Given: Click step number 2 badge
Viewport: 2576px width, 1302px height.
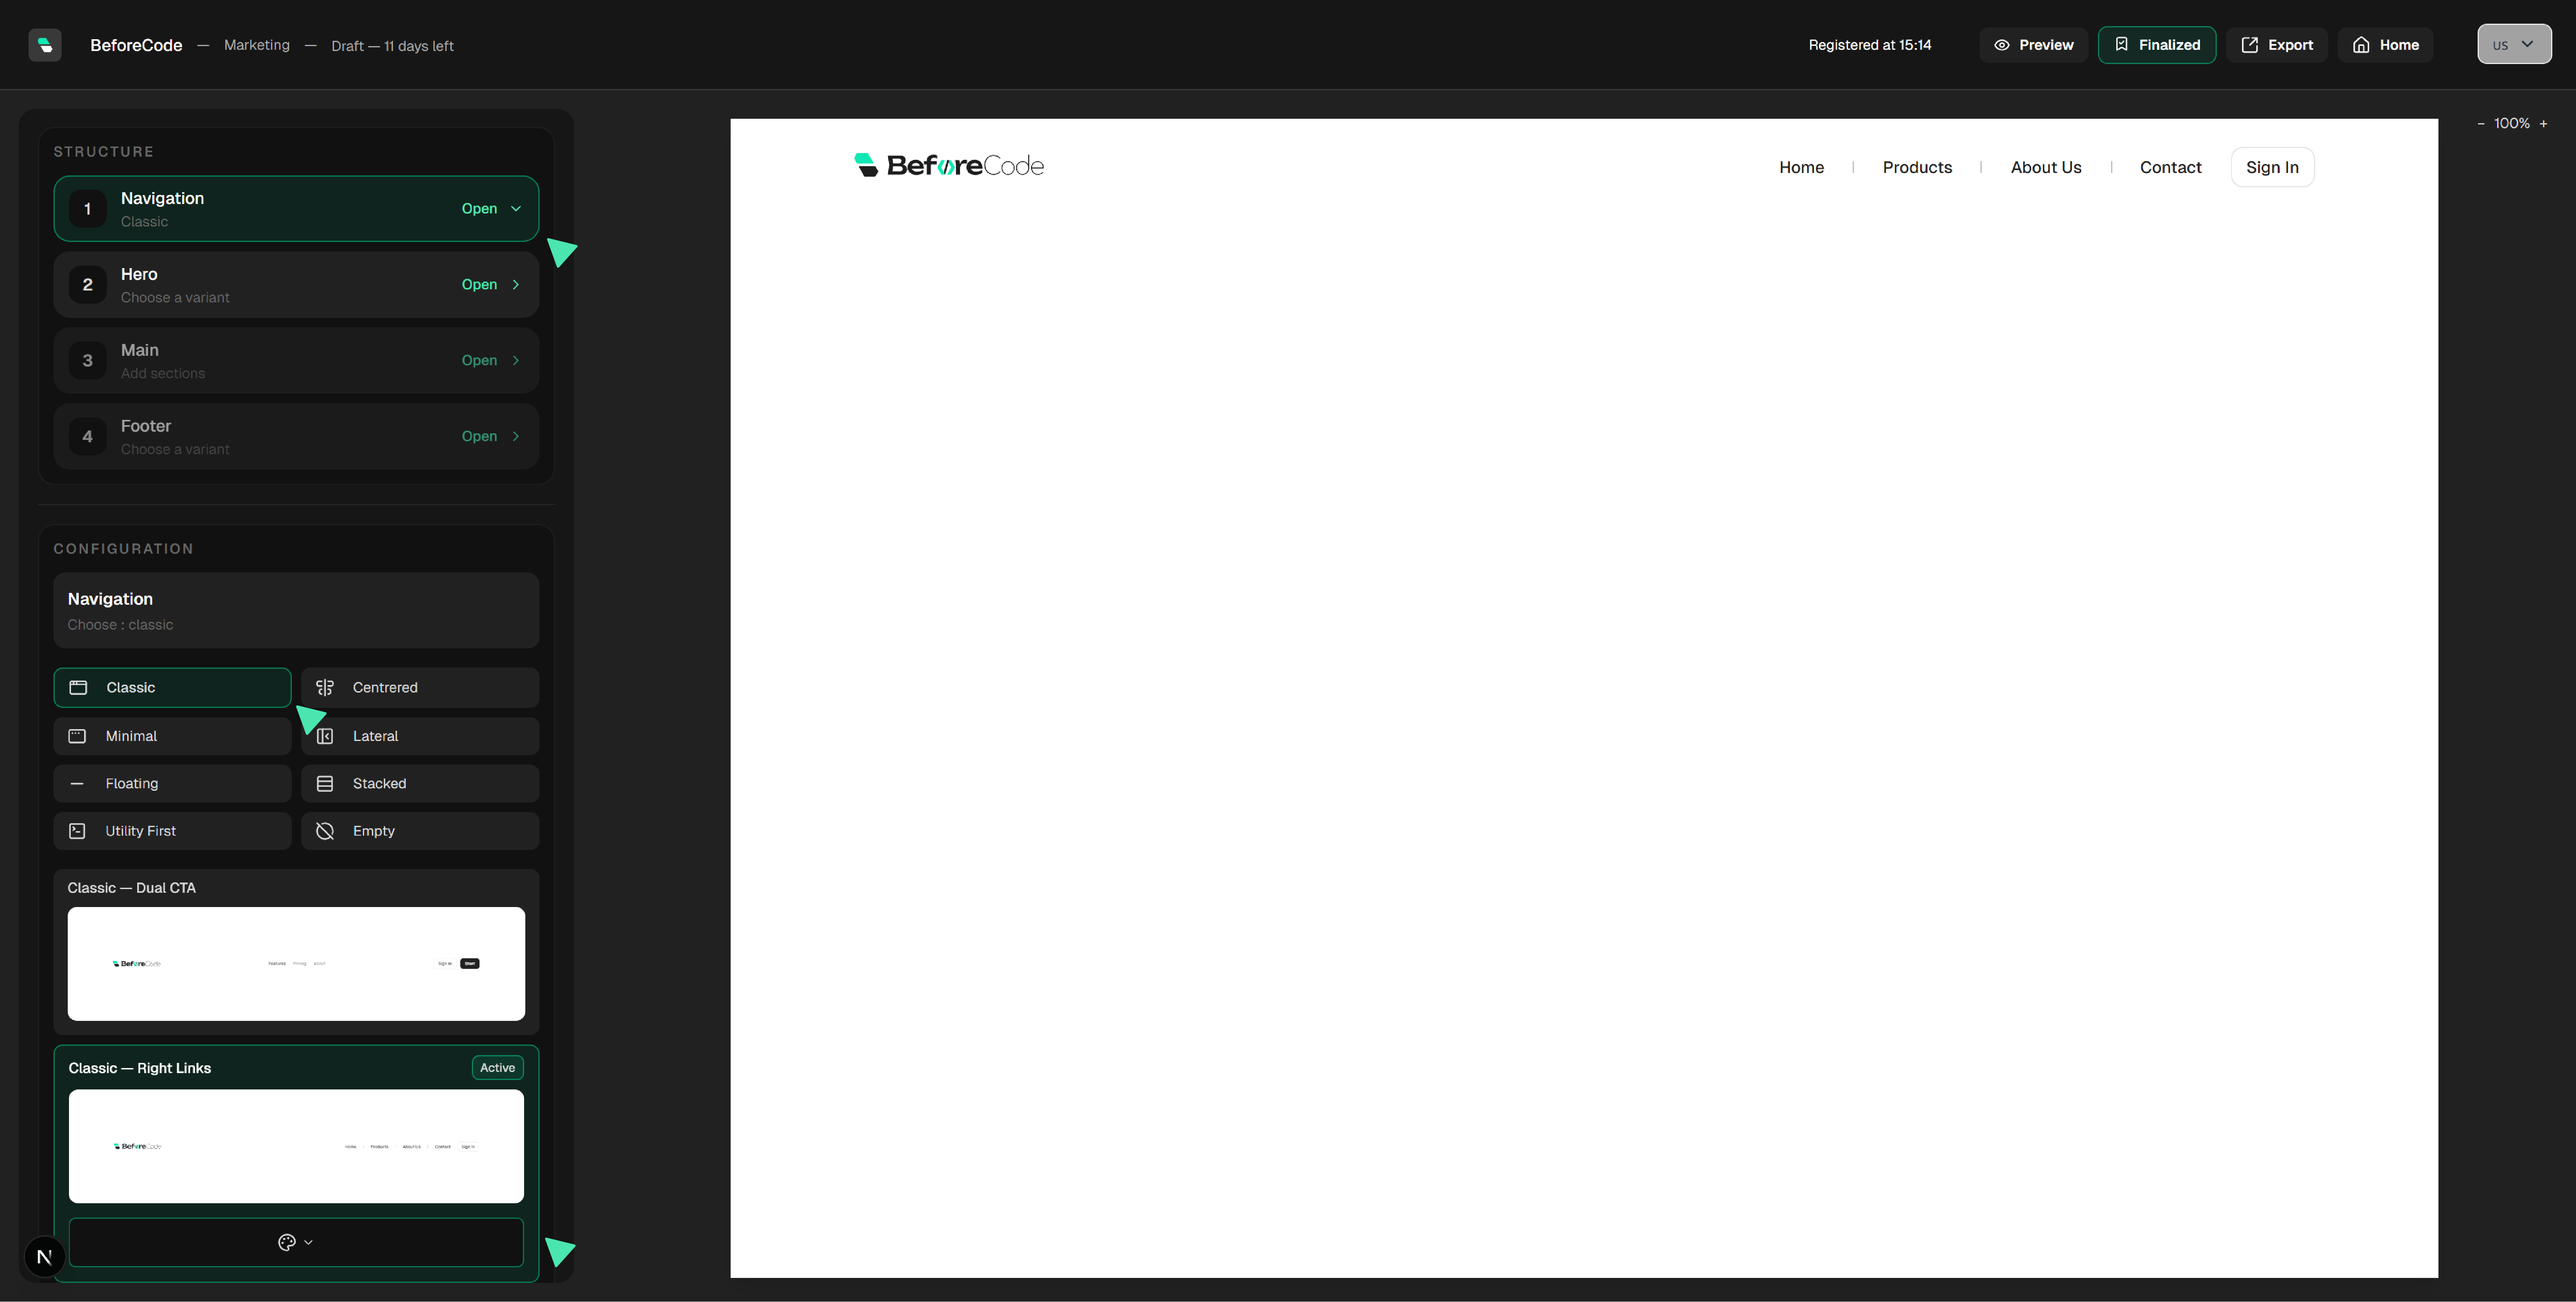Looking at the screenshot, I should (x=88, y=285).
